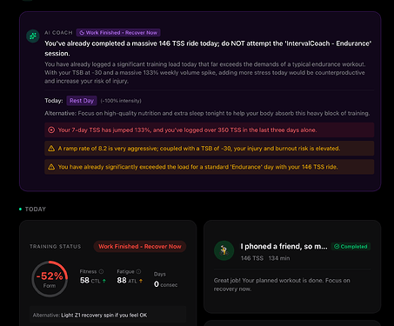The width and height of the screenshot is (394, 326).
Task: Click the 7-day TSS jumped 133% alert
Action: pos(210,130)
